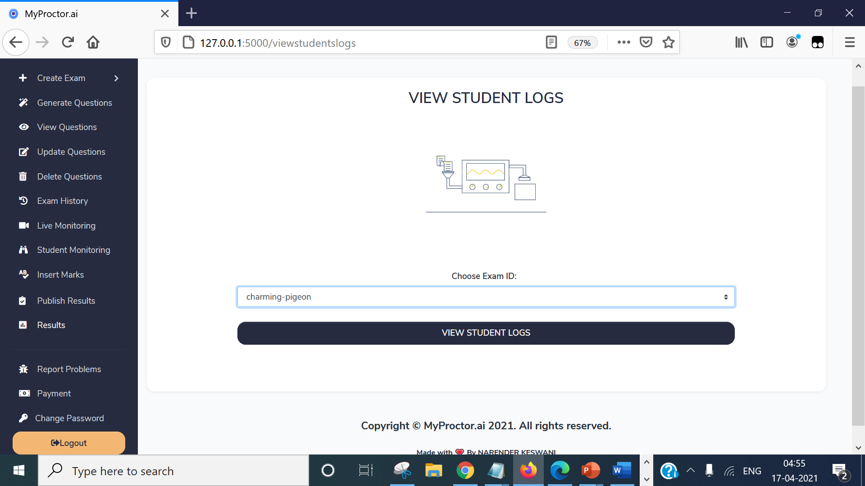Expand the Create Exam submenu chevron
This screenshot has width=865, height=486.
tap(116, 78)
